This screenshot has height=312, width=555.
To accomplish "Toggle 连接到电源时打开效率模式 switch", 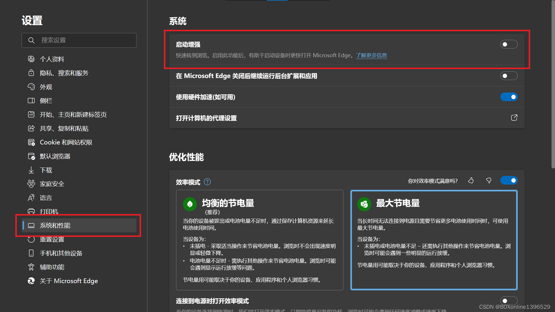I will (x=509, y=301).
